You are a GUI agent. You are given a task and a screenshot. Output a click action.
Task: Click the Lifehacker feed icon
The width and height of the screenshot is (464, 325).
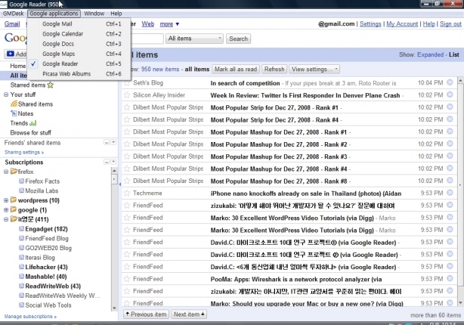[21, 267]
